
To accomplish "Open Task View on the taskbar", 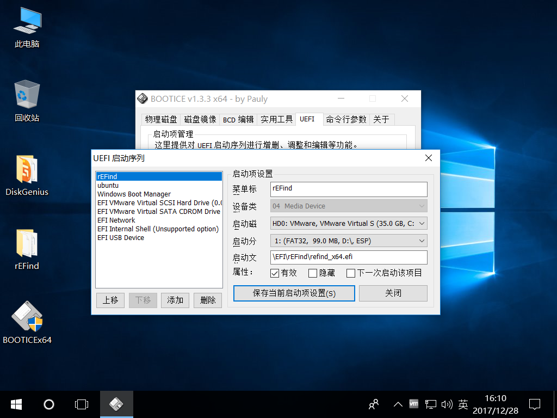I will click(x=82, y=404).
